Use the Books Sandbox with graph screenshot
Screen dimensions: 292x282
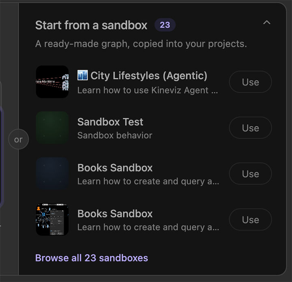coord(251,220)
